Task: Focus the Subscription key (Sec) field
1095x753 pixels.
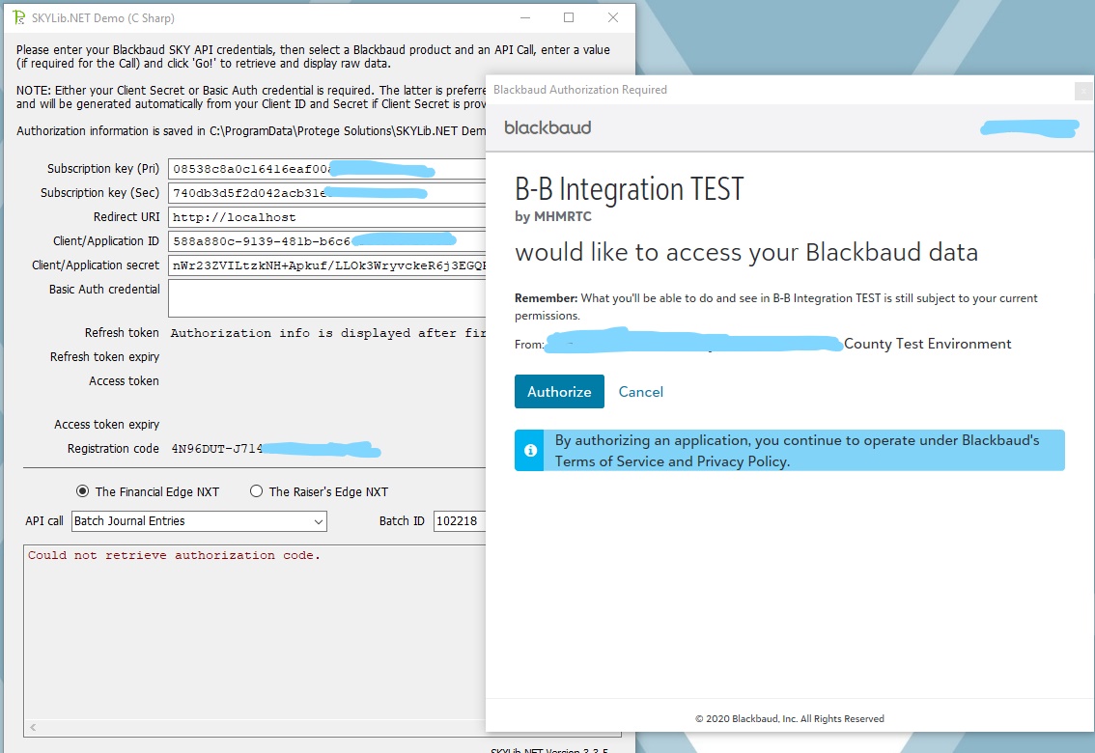Action: coord(326,193)
